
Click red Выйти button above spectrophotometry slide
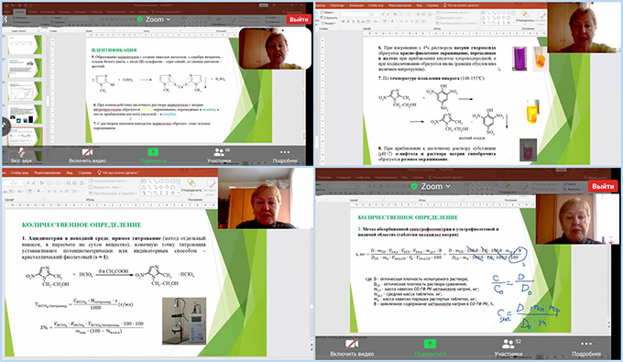click(x=603, y=186)
